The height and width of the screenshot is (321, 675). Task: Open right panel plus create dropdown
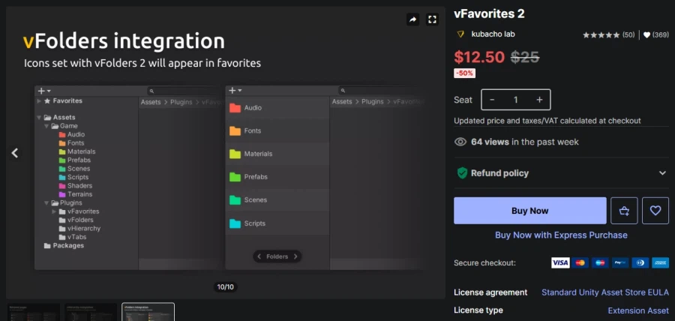[235, 90]
